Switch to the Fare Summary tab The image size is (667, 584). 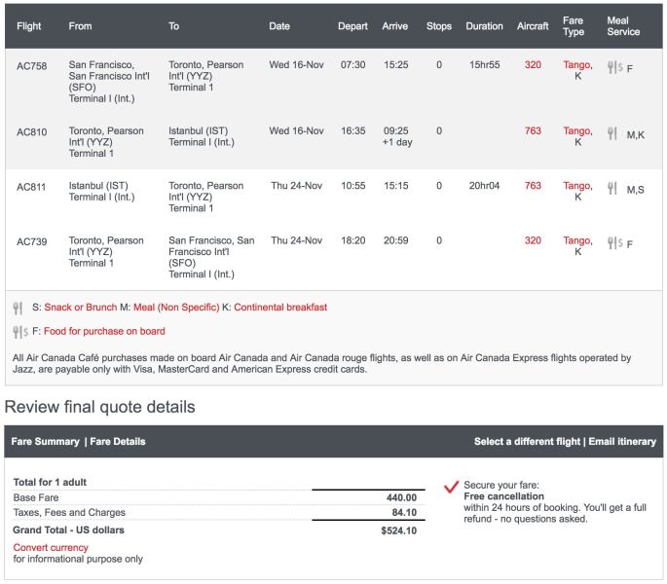[45, 442]
